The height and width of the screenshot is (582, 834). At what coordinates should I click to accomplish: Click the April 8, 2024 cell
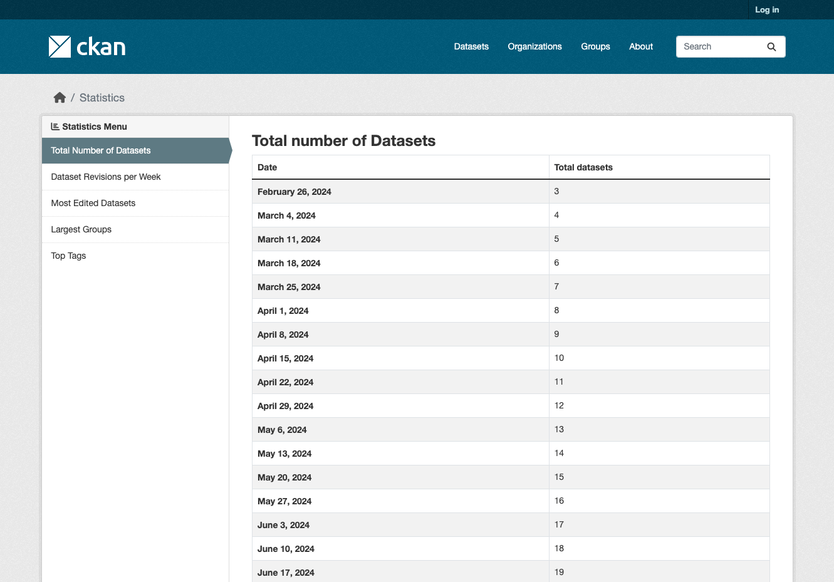click(400, 335)
